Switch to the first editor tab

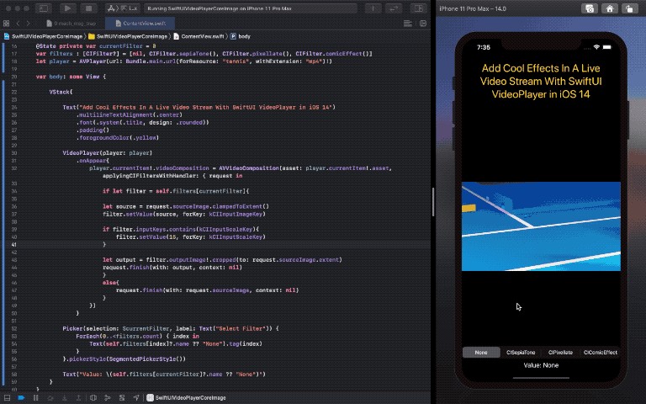(71, 24)
